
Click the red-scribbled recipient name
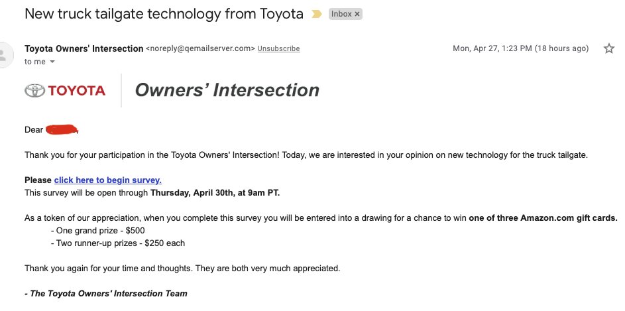(62, 129)
